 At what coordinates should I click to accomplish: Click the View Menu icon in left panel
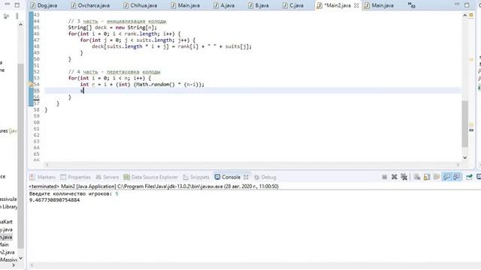click(x=17, y=16)
